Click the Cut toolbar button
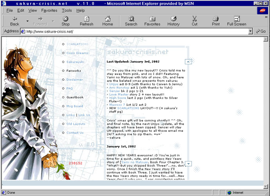 pos(194,21)
